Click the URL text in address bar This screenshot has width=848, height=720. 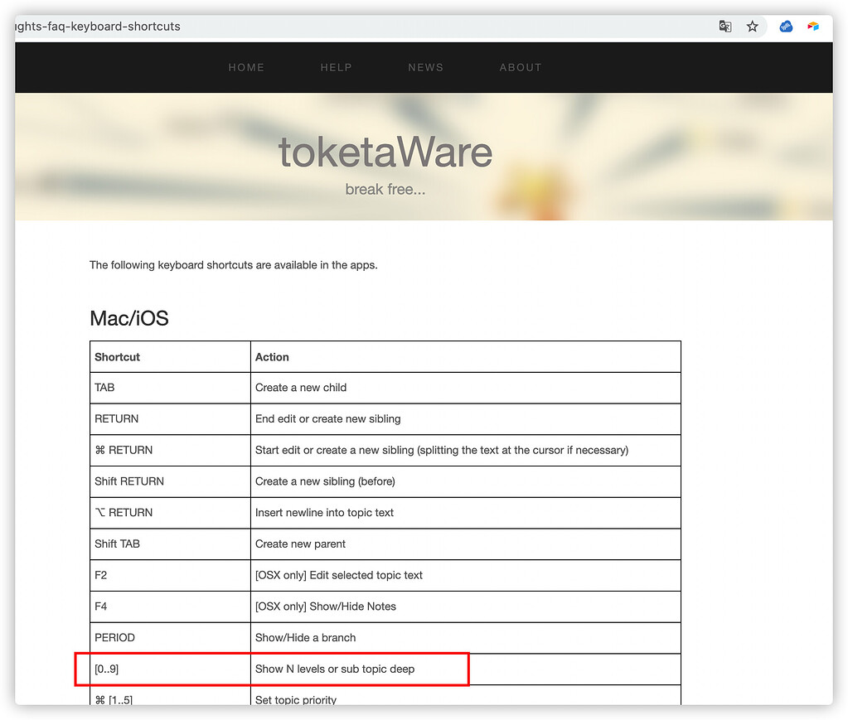[x=99, y=27]
